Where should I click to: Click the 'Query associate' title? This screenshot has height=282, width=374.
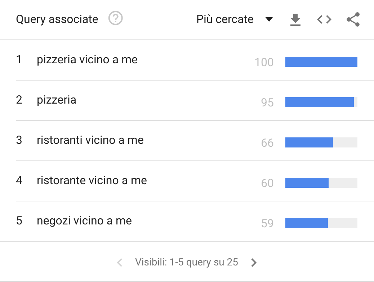[57, 19]
